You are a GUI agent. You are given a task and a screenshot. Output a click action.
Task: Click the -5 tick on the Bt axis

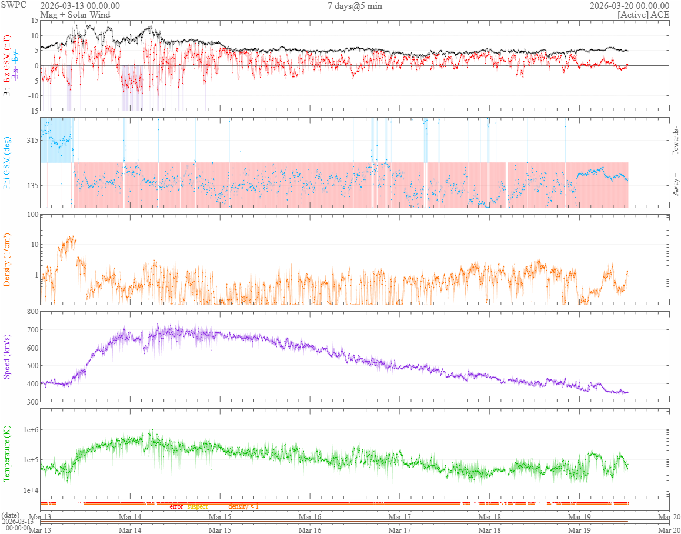click(35, 81)
